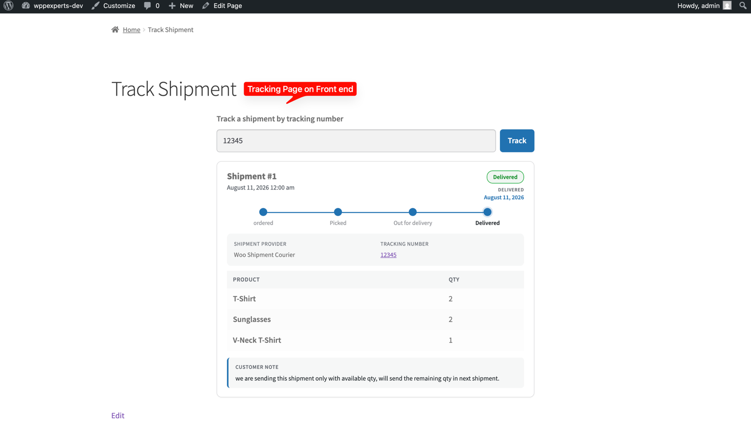Click the SHIPMENT PROVIDER label

260,244
